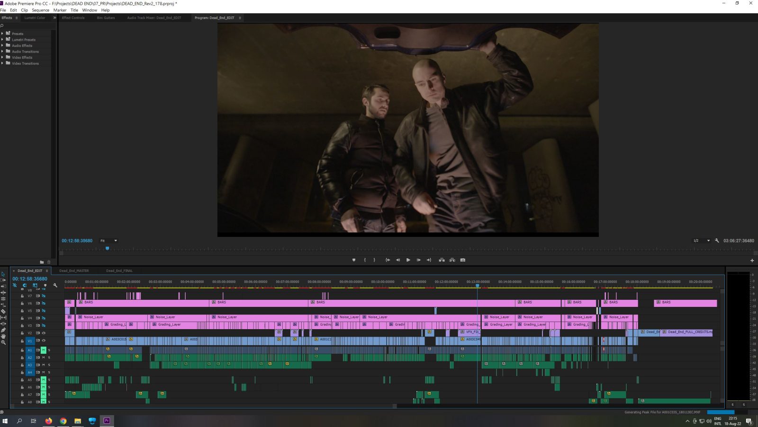Expand the Video Effects folder

point(2,57)
